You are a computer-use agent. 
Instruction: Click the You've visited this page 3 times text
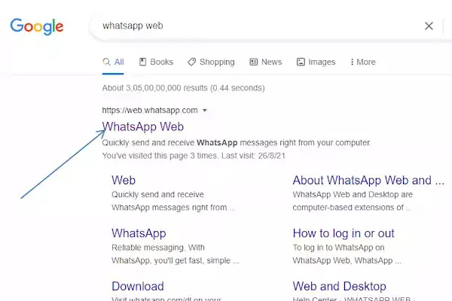pyautogui.click(x=194, y=156)
